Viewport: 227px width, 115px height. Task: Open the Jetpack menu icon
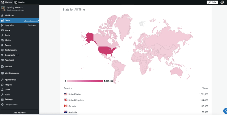click(x=2, y=66)
